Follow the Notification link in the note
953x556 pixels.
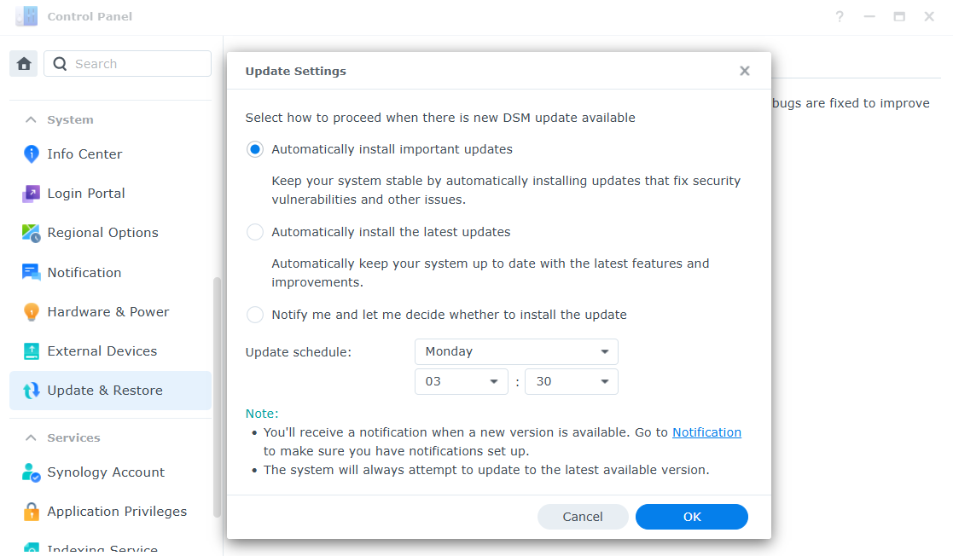point(706,432)
